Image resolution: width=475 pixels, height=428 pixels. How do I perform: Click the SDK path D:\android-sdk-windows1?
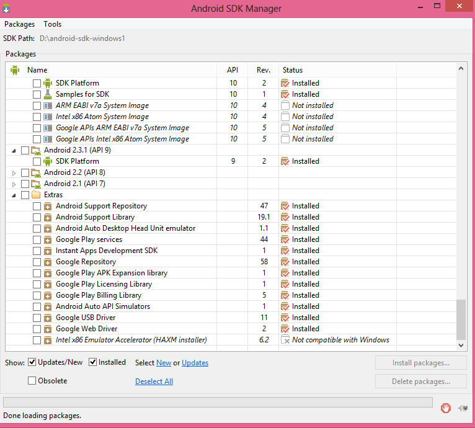[82, 38]
